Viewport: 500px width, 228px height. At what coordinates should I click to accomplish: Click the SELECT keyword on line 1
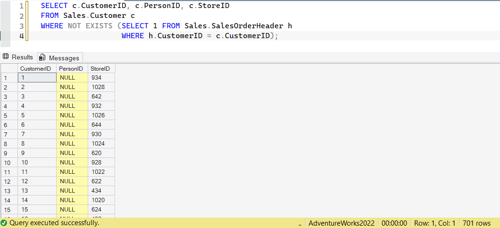(54, 6)
